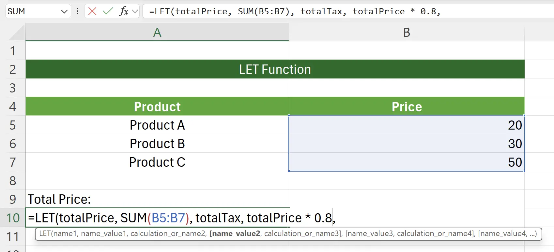Select row 3 header
This screenshot has width=554, height=252.
click(13, 88)
